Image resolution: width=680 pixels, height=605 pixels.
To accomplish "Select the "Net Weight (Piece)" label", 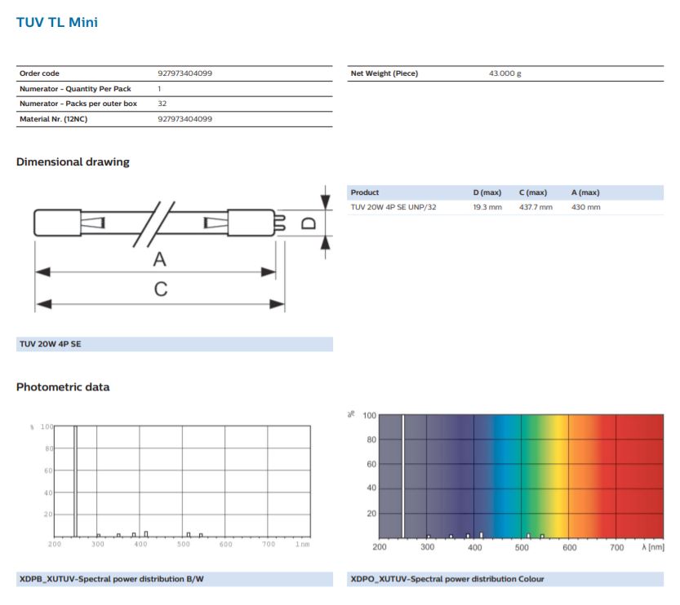I will 384,73.
